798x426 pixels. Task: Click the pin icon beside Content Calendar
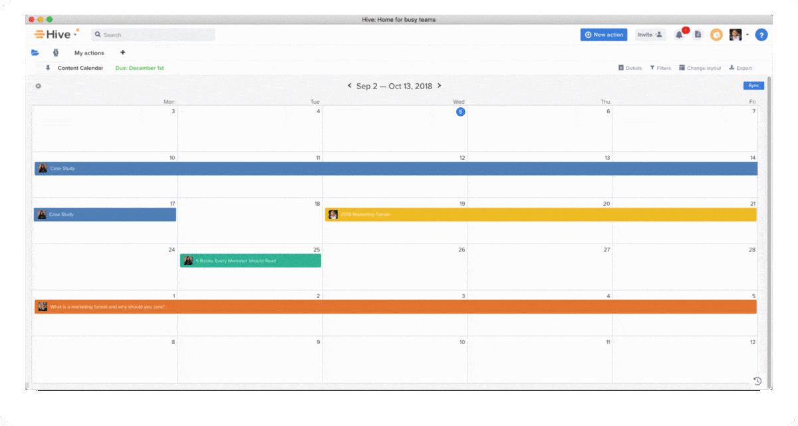click(x=48, y=68)
